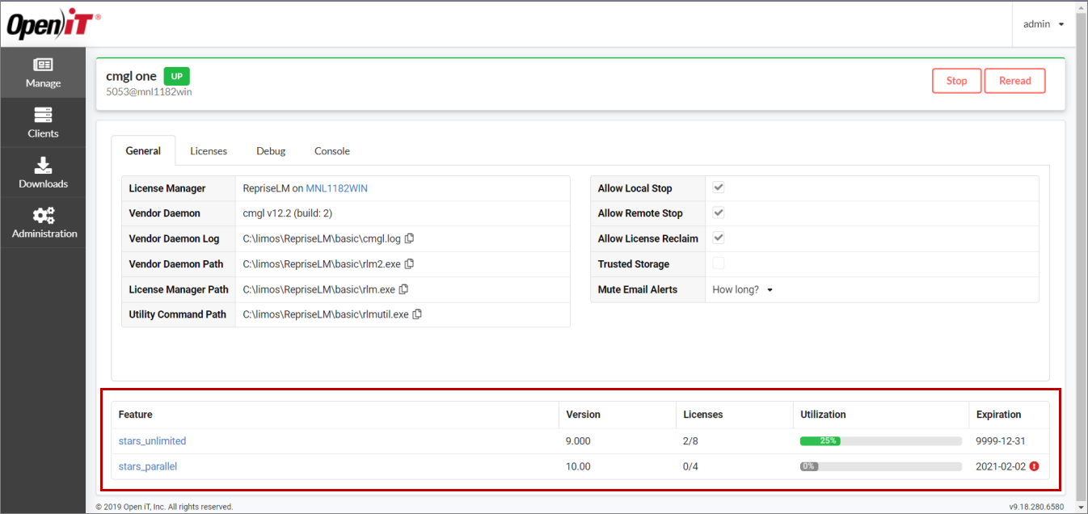Open the admin user dropdown
Screen dimensions: 1088x514
1044,24
